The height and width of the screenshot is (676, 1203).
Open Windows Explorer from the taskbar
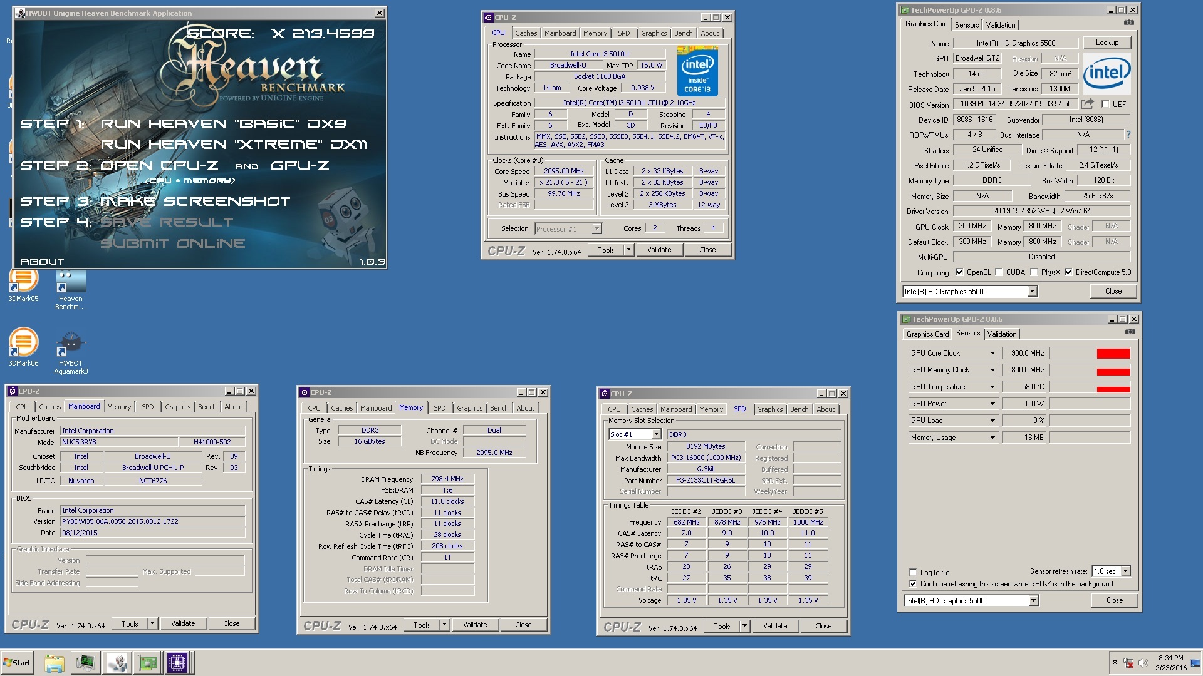[x=55, y=663]
